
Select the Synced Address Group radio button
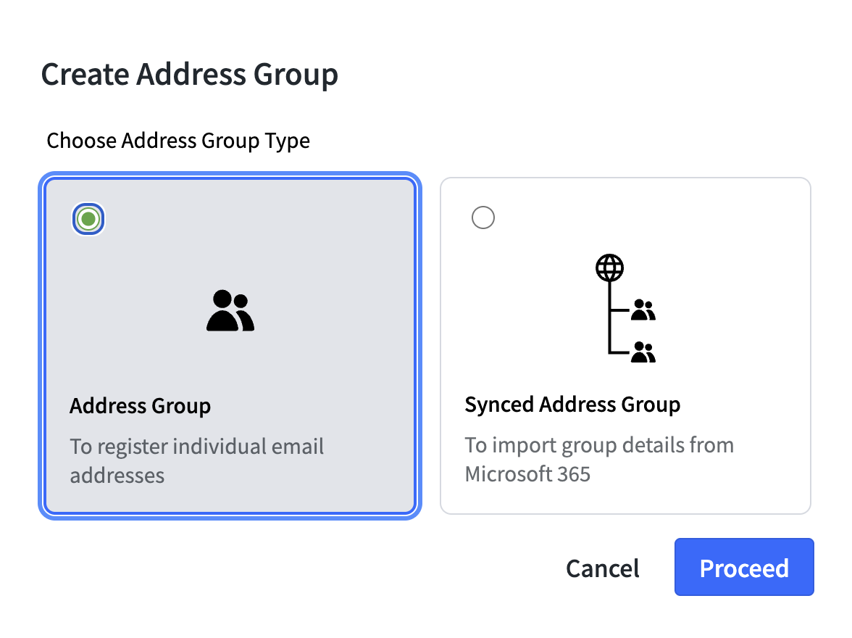point(483,217)
